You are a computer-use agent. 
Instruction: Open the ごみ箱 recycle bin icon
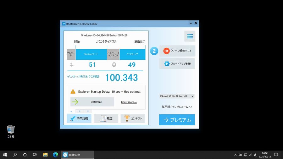(x=11, y=131)
